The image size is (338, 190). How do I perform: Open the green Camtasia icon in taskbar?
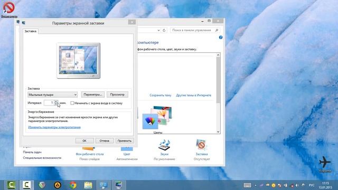(11, 185)
